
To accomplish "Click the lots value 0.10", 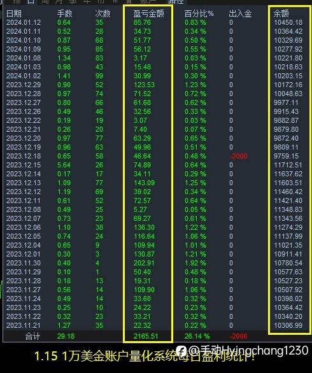I will [64, 272].
